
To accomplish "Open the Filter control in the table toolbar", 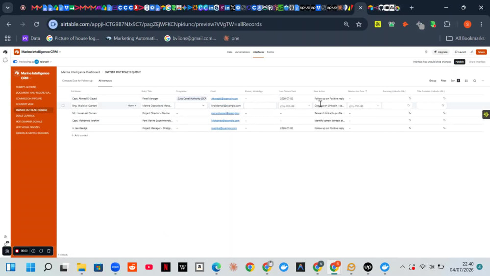I will coord(443,81).
